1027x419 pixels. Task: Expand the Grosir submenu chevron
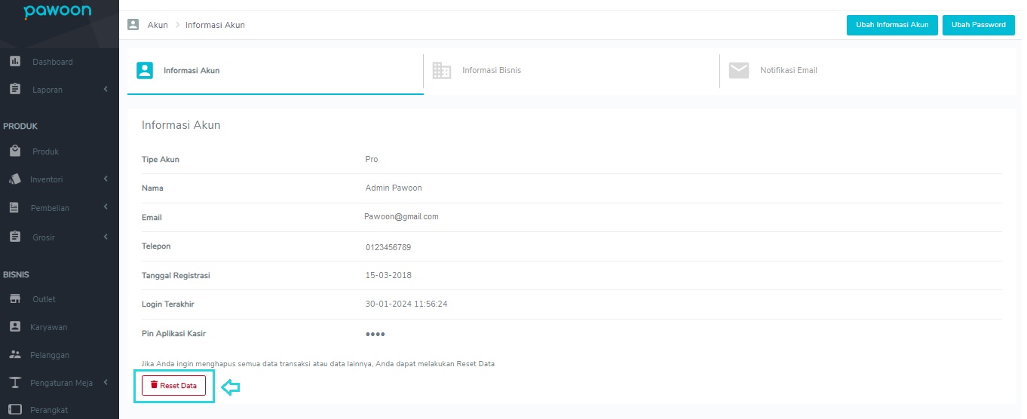point(106,237)
